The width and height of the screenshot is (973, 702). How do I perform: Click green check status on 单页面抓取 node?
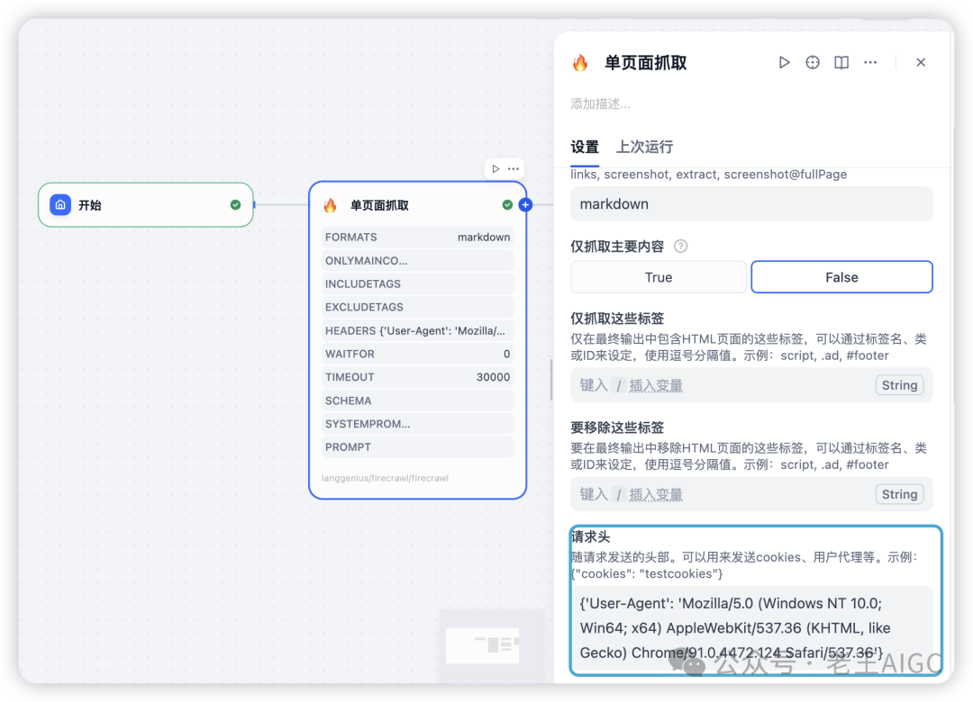click(507, 204)
